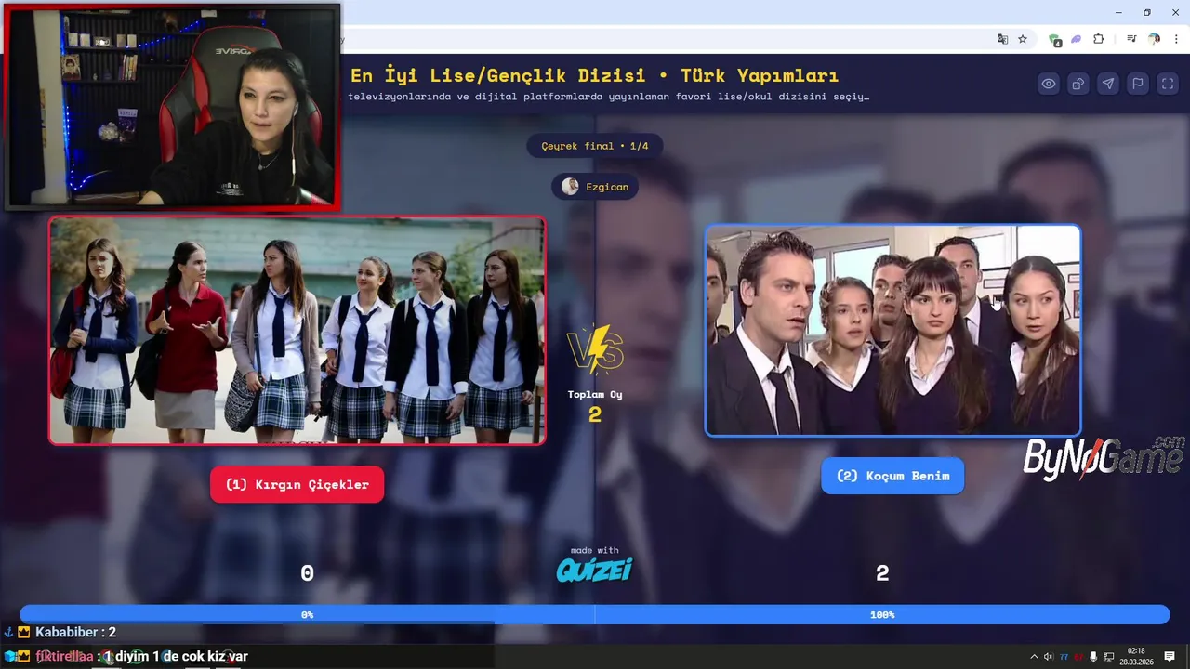This screenshot has width=1190, height=669.
Task: Click the Çeyrek final 1/4 round badge
Action: 595,146
